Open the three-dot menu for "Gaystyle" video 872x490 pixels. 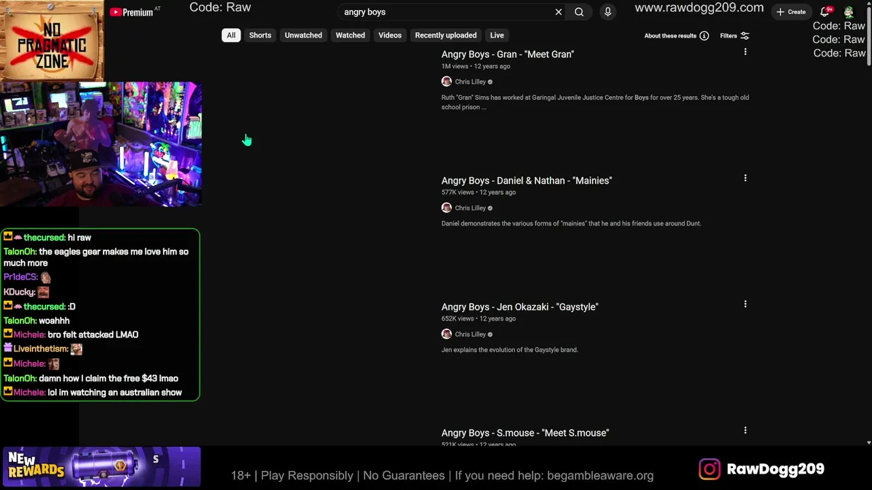[745, 304]
